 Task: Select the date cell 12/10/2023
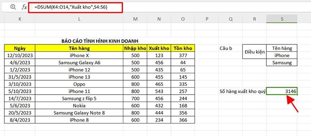tap(20, 55)
